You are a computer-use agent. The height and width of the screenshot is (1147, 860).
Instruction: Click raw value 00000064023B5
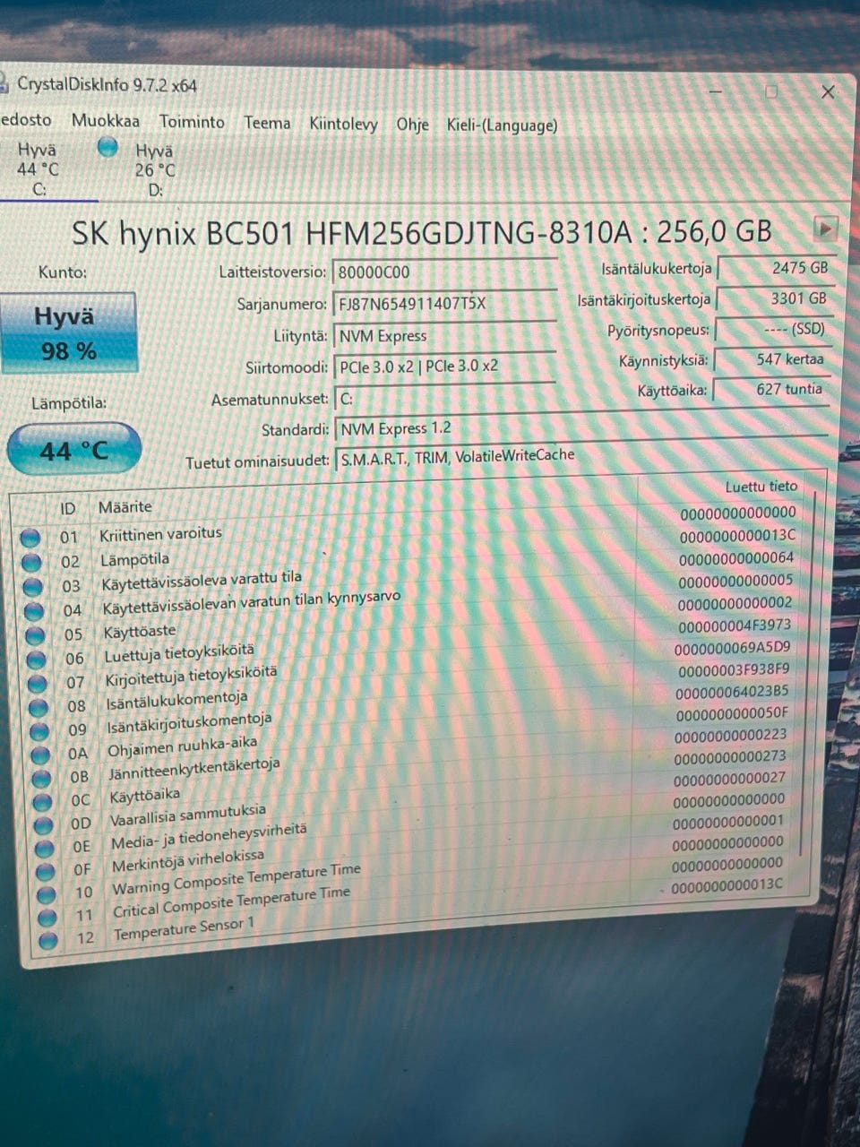pos(731,692)
